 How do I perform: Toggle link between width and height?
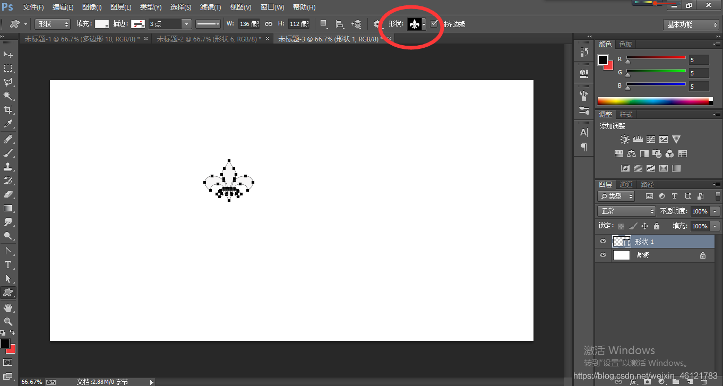pos(269,24)
